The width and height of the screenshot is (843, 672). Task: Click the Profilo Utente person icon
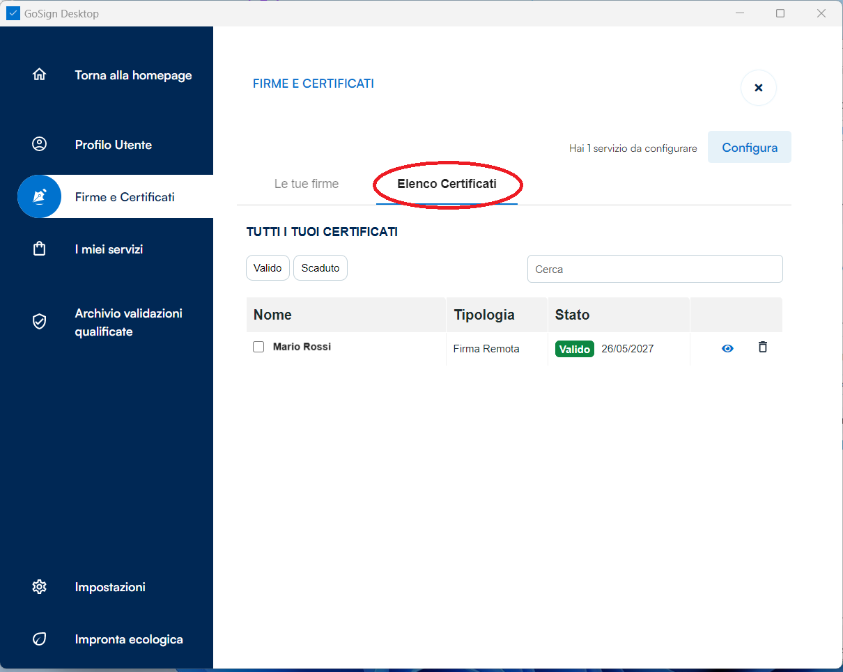(40, 144)
